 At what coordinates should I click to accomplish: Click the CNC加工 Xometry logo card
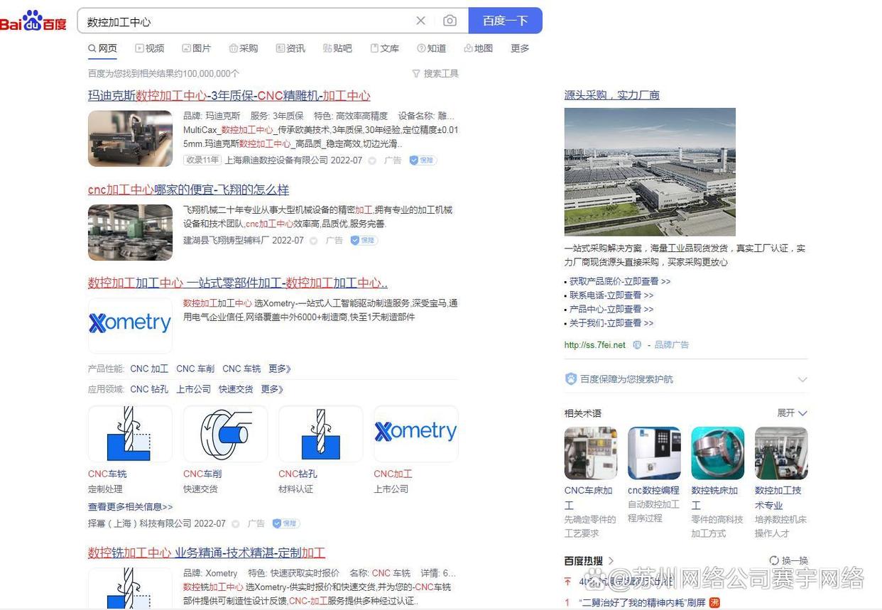pos(415,434)
